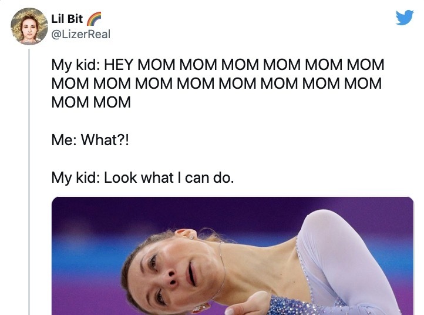This screenshot has width=424, height=315.
Task: Click the second "My kid:" label
Action: click(75, 178)
